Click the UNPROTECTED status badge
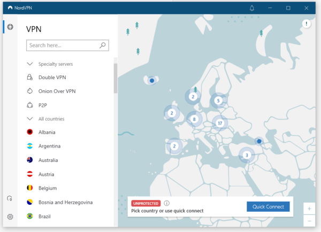The height and width of the screenshot is (232, 321). point(146,203)
